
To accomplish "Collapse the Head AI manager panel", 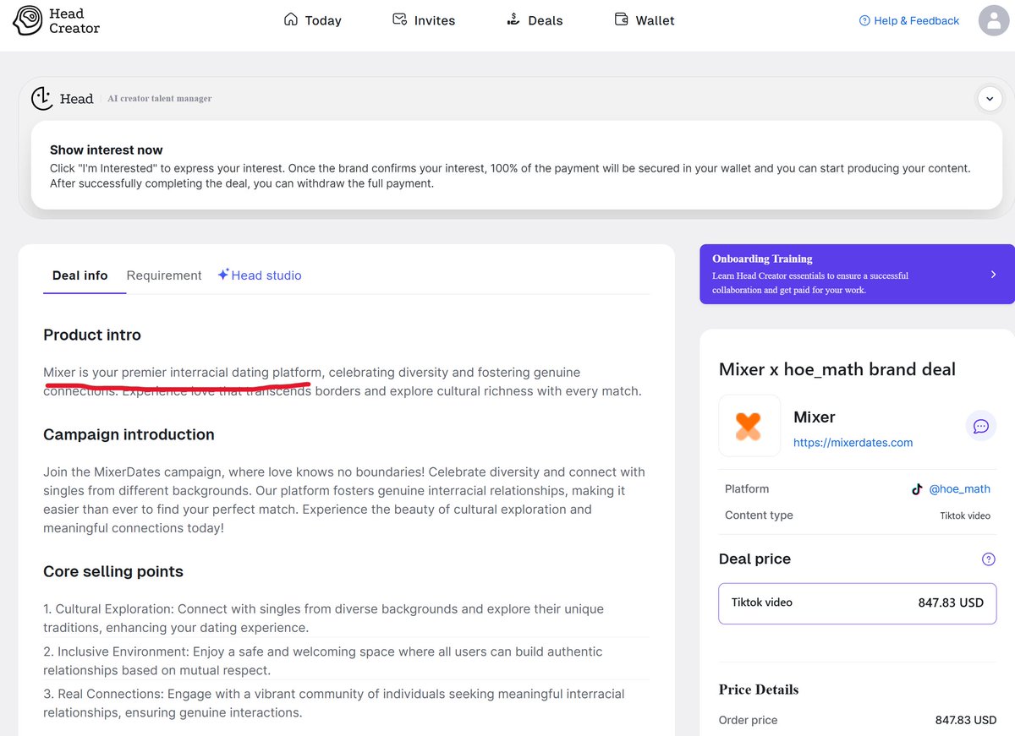I will 990,99.
